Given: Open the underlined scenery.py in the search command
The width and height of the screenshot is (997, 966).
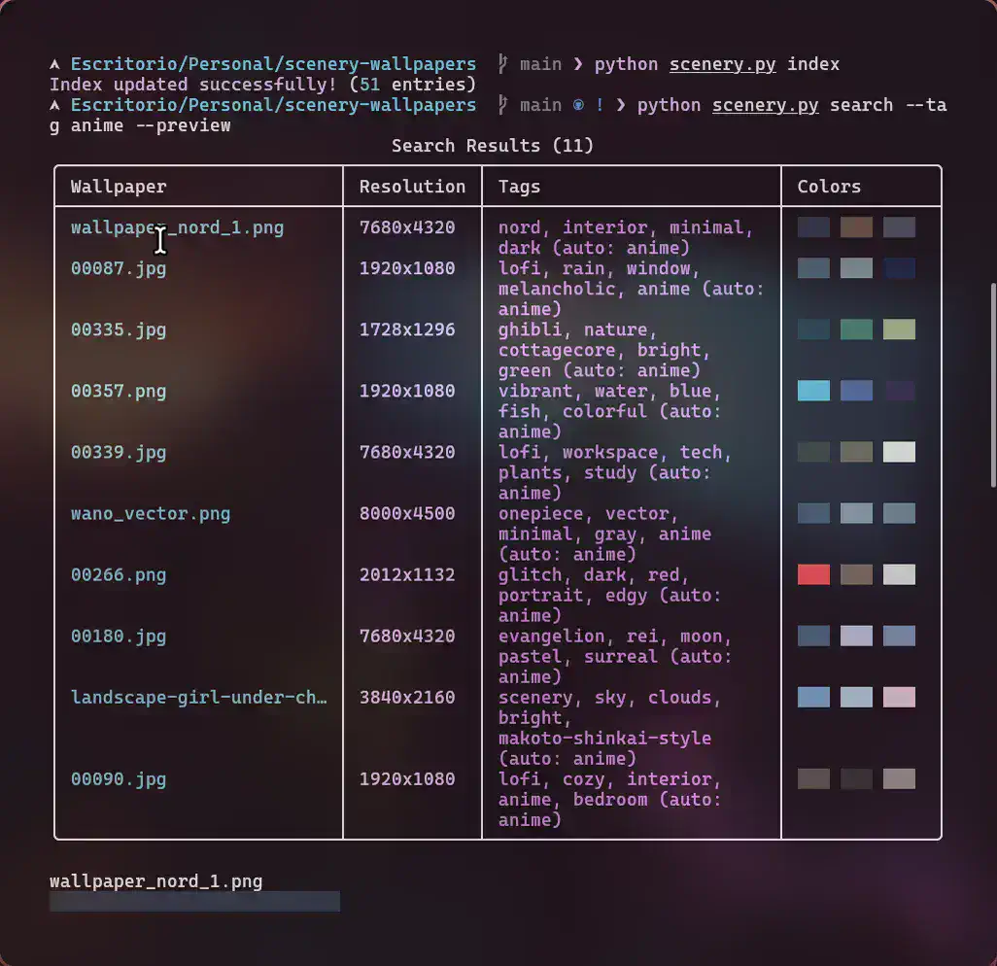Looking at the screenshot, I should (765, 105).
